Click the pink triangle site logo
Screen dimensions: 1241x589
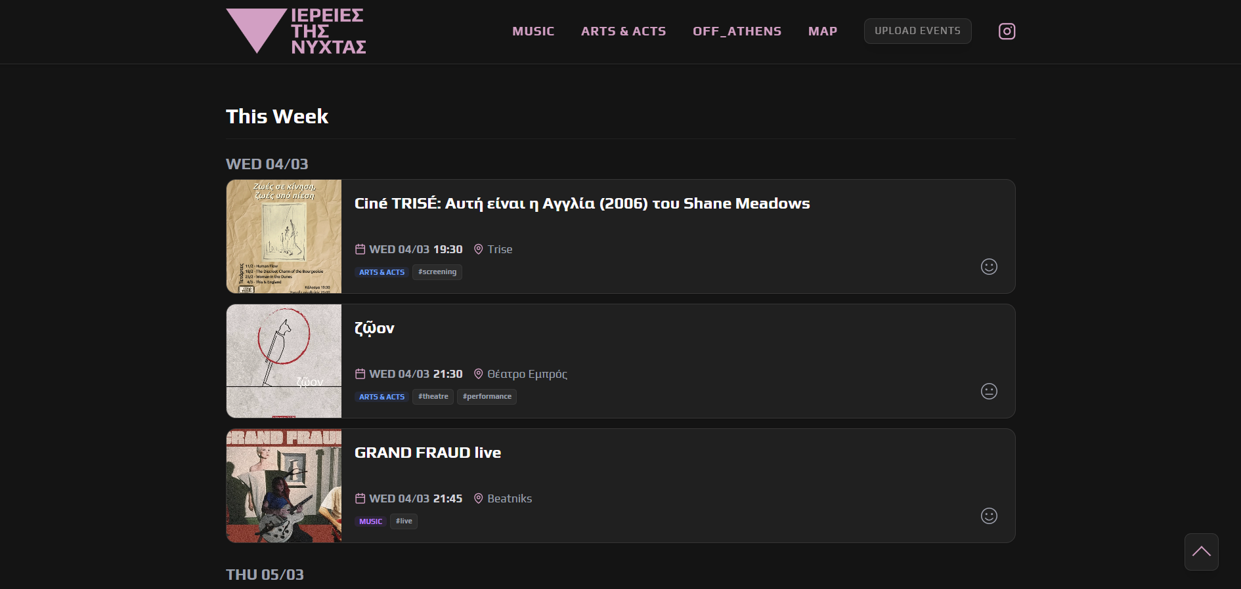pyautogui.click(x=256, y=28)
